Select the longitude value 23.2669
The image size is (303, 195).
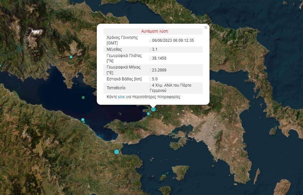click(x=159, y=70)
